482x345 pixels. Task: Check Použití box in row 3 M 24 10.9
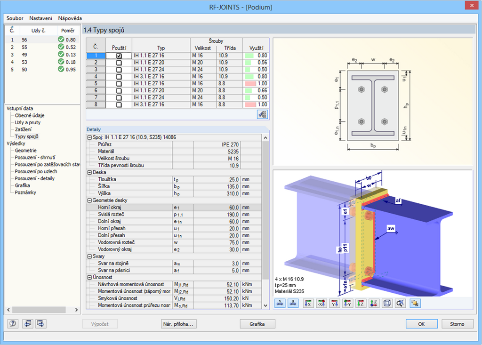coord(119,70)
